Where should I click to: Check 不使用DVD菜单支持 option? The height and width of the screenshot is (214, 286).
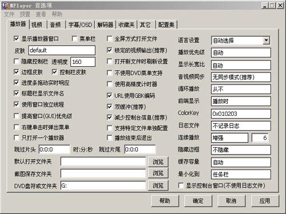109,73
